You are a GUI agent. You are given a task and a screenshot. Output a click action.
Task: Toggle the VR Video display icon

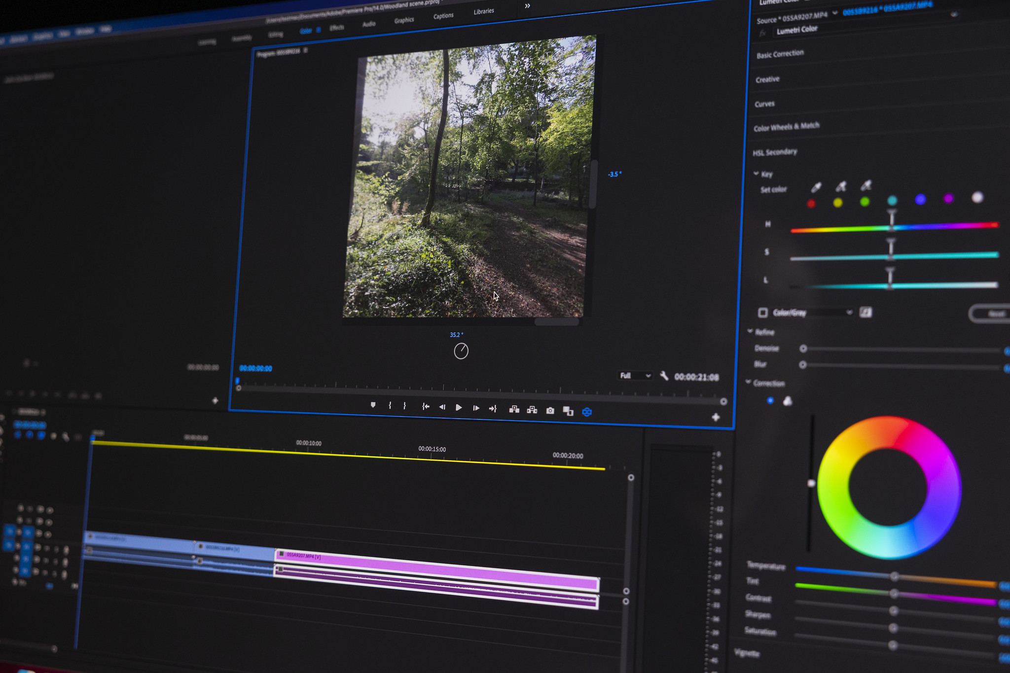click(586, 412)
